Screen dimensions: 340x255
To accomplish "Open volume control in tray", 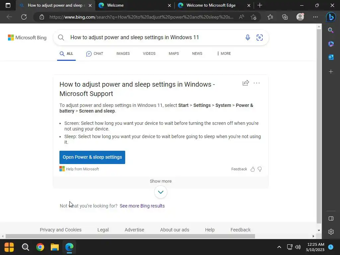I will tap(298, 247).
